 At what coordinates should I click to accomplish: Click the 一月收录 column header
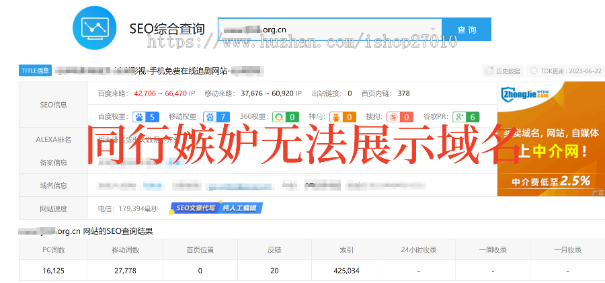[568, 250]
